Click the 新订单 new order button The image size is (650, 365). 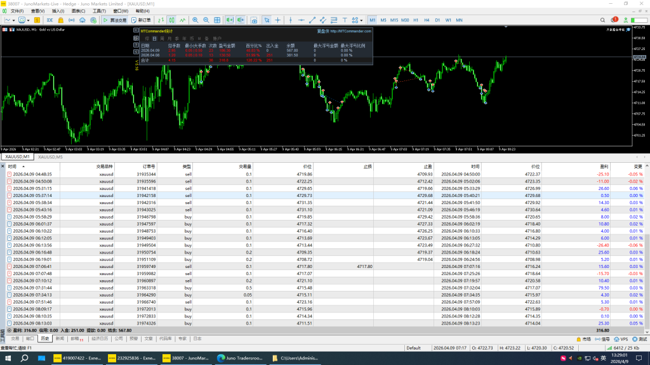click(141, 20)
